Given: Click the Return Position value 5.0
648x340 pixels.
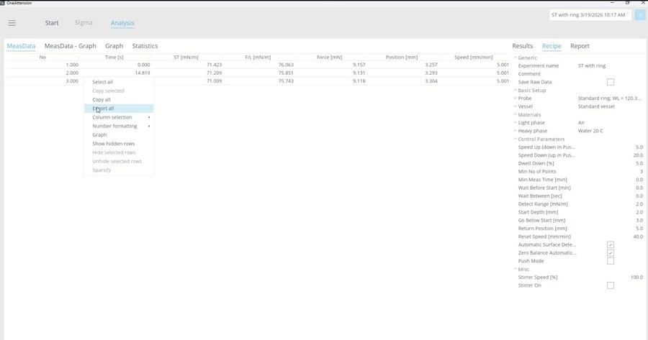Looking at the screenshot, I should (x=639, y=229).
